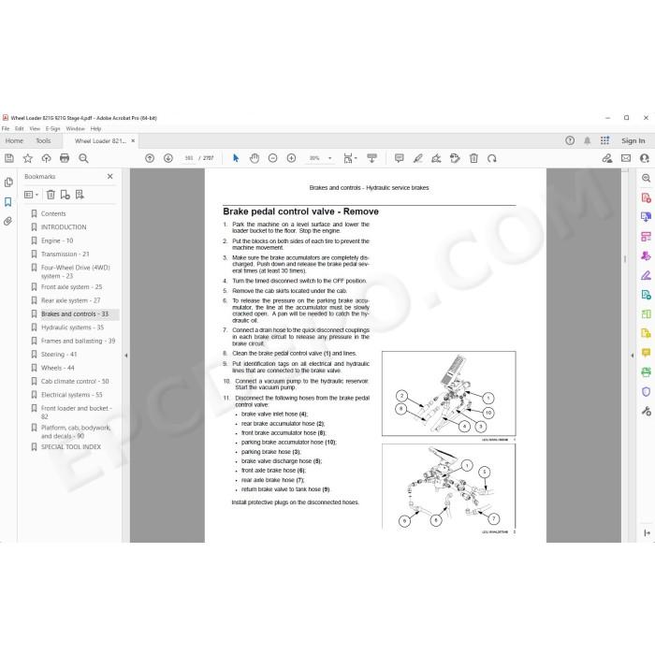Open the View menu
The height and width of the screenshot is (655, 655).
click(x=35, y=129)
